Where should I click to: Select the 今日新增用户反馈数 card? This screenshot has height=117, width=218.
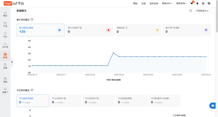tap(164, 101)
